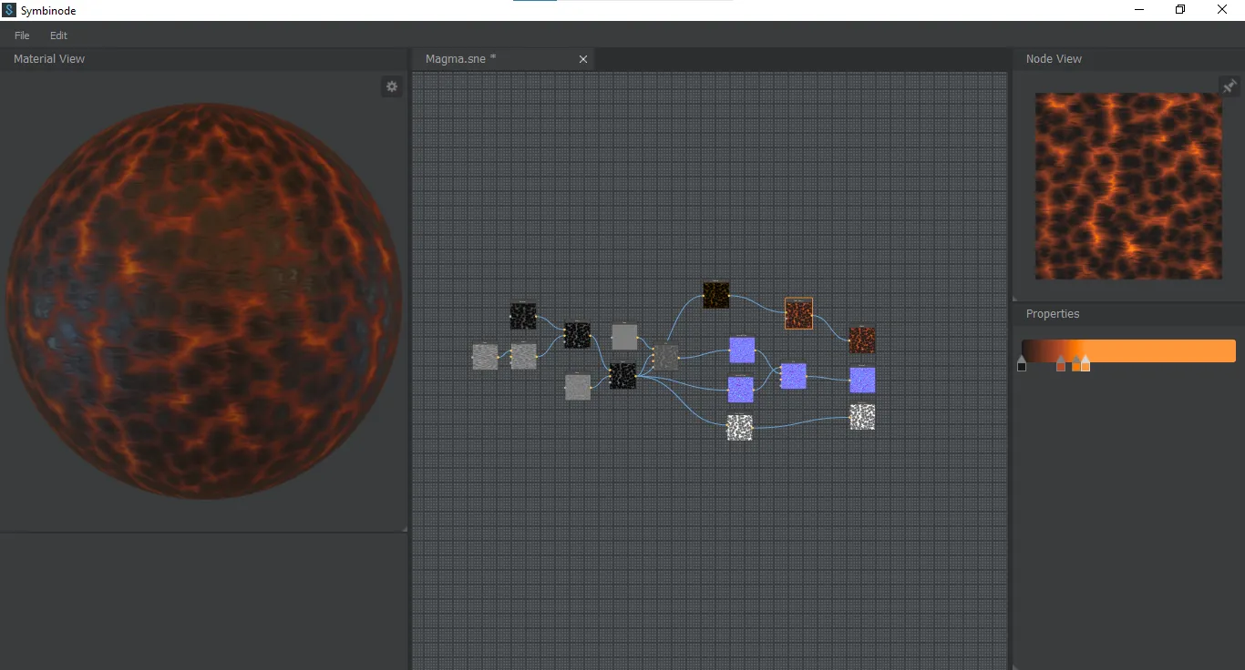Select the leftmost gray noise node
This screenshot has height=670, width=1245.
point(485,357)
